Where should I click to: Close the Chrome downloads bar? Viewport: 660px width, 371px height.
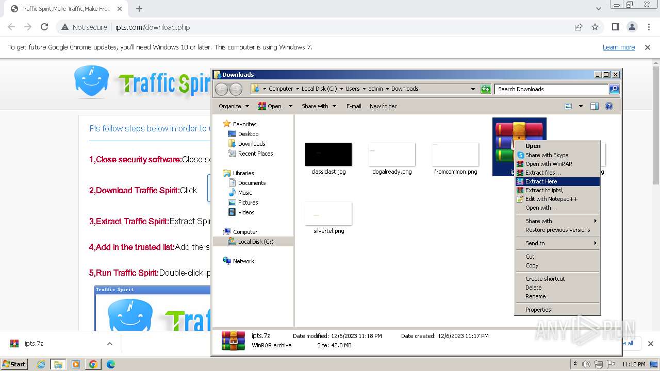(651, 344)
